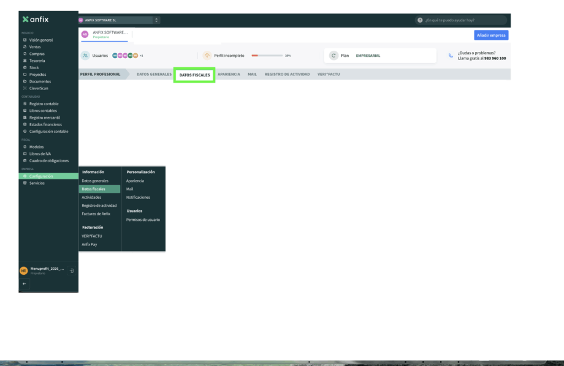Open the ANFIX SOFTWARE SL company dropdown

click(x=118, y=20)
